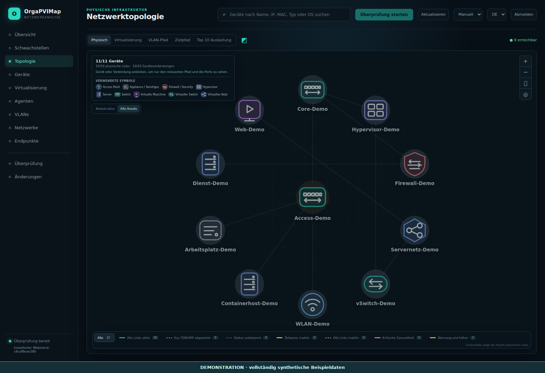Toggle the fullscreen icon beside the tabs
Screen dimensions: 545x373
pos(244,40)
